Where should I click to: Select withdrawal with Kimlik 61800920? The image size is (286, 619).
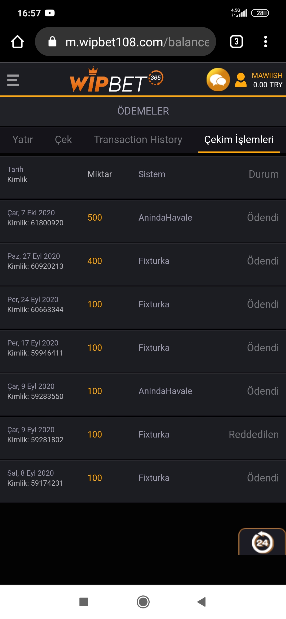coord(143,218)
